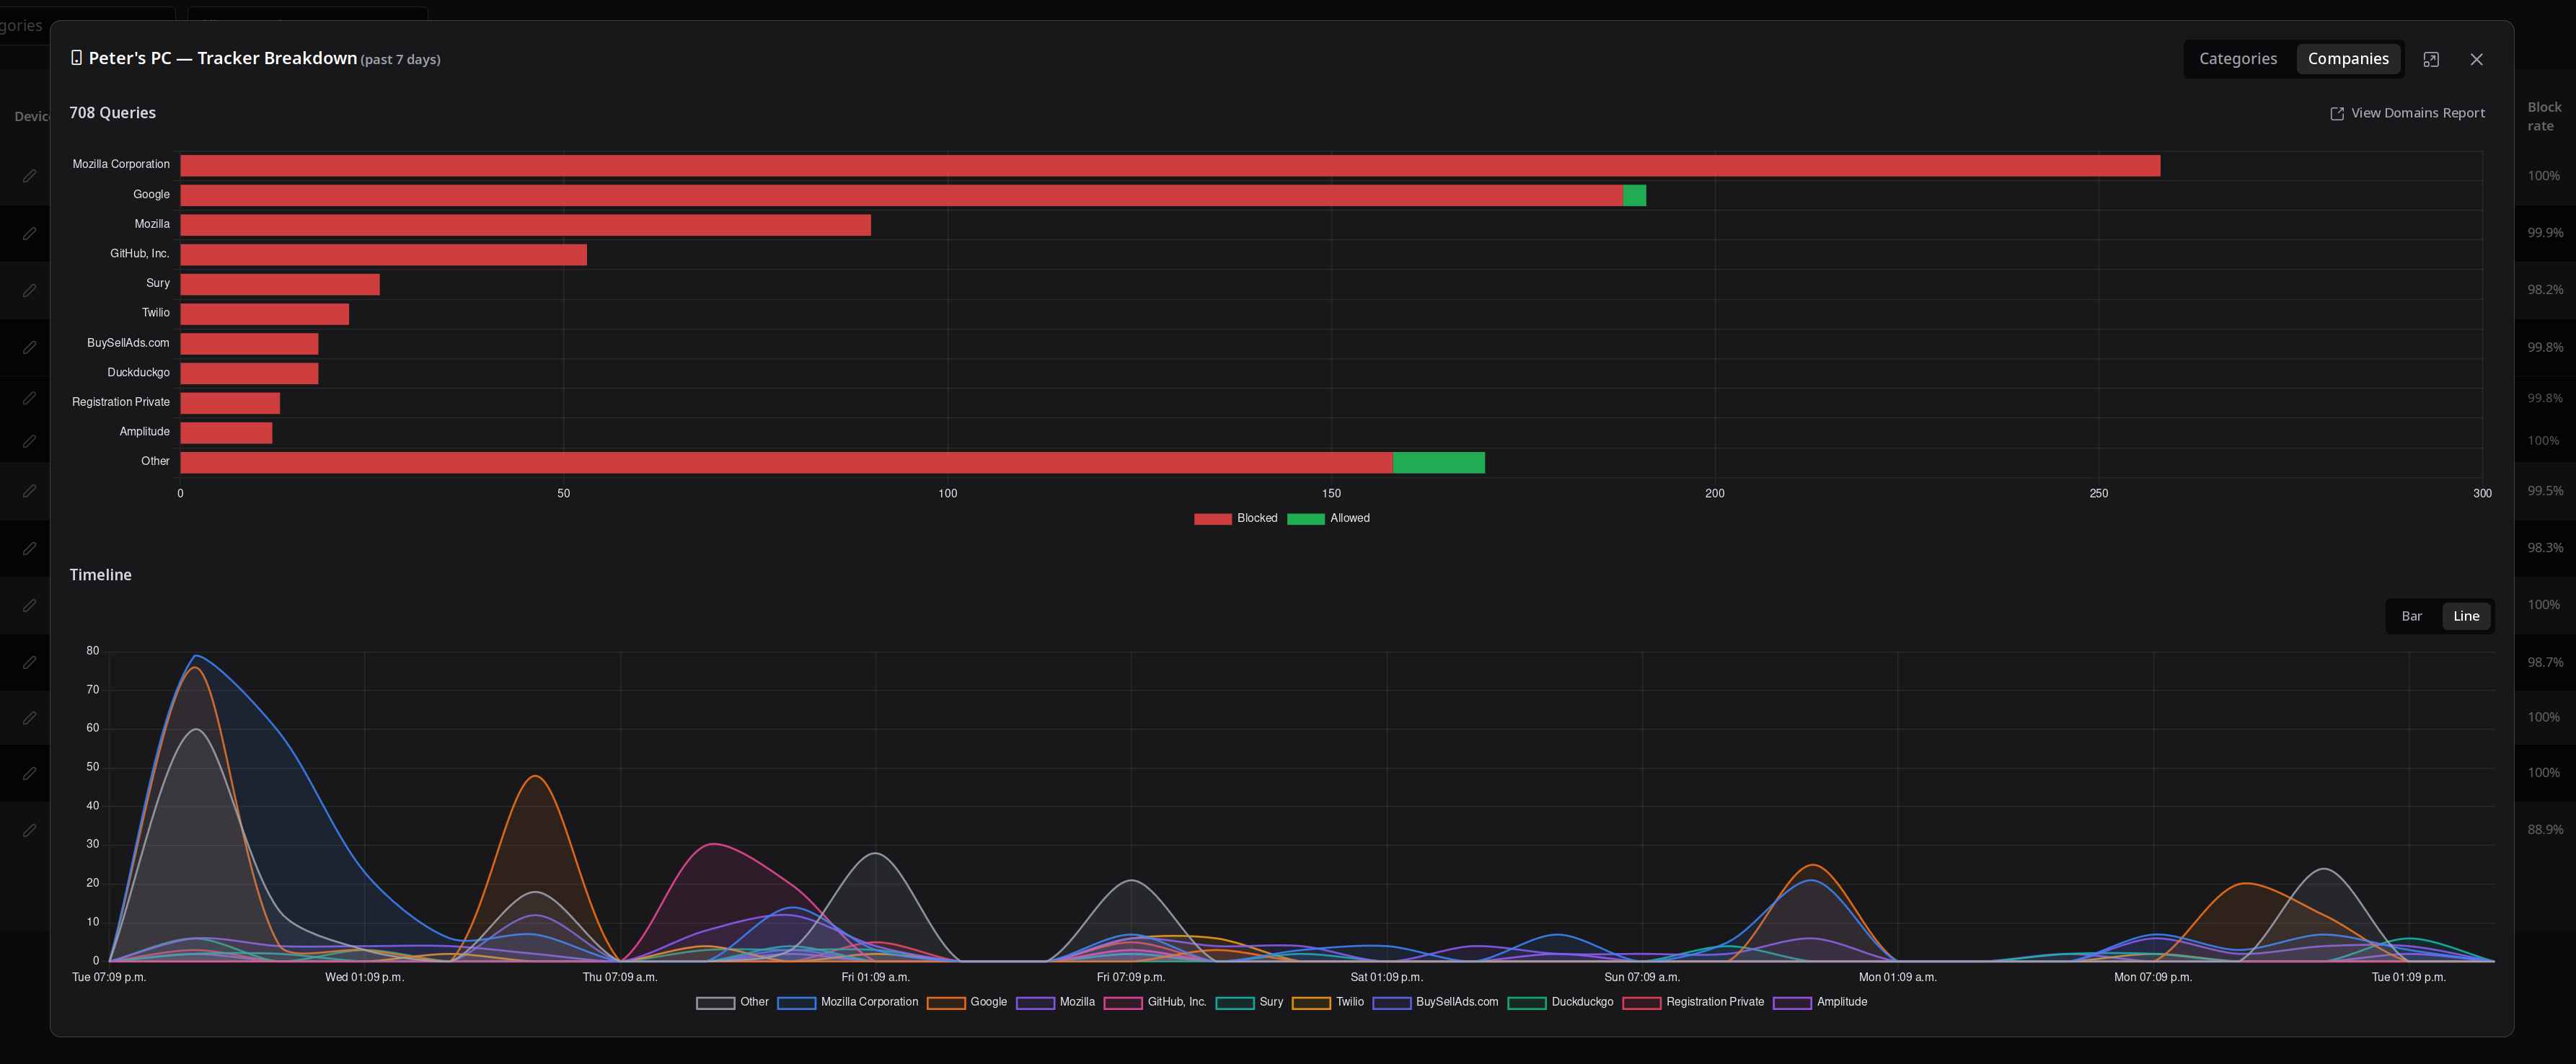The image size is (2576, 1064).
Task: Click the Mozilla Corporation blocked bar
Action: tap(1170, 165)
